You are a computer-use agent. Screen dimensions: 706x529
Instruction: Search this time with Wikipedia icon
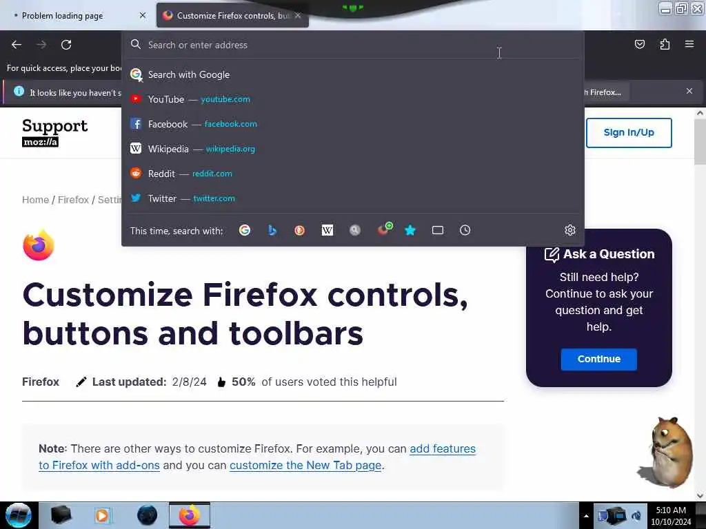(327, 230)
